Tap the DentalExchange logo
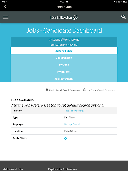This screenshot has width=128, height=171. (x=64, y=17)
